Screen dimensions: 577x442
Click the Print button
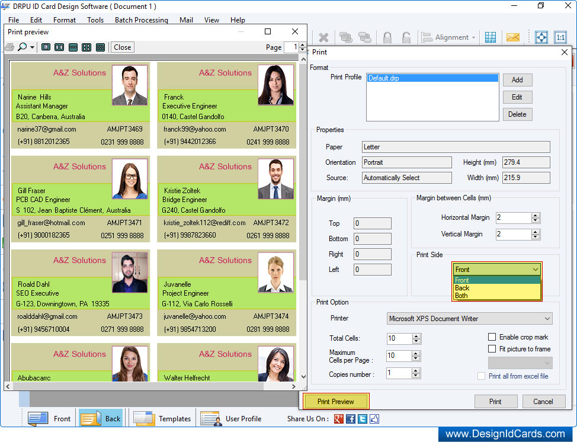tap(496, 402)
